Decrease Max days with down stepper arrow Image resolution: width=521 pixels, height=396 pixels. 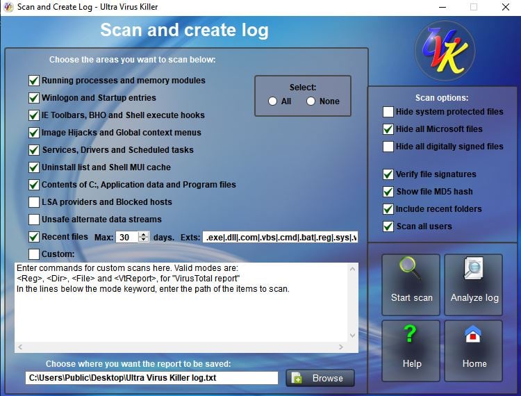point(144,240)
